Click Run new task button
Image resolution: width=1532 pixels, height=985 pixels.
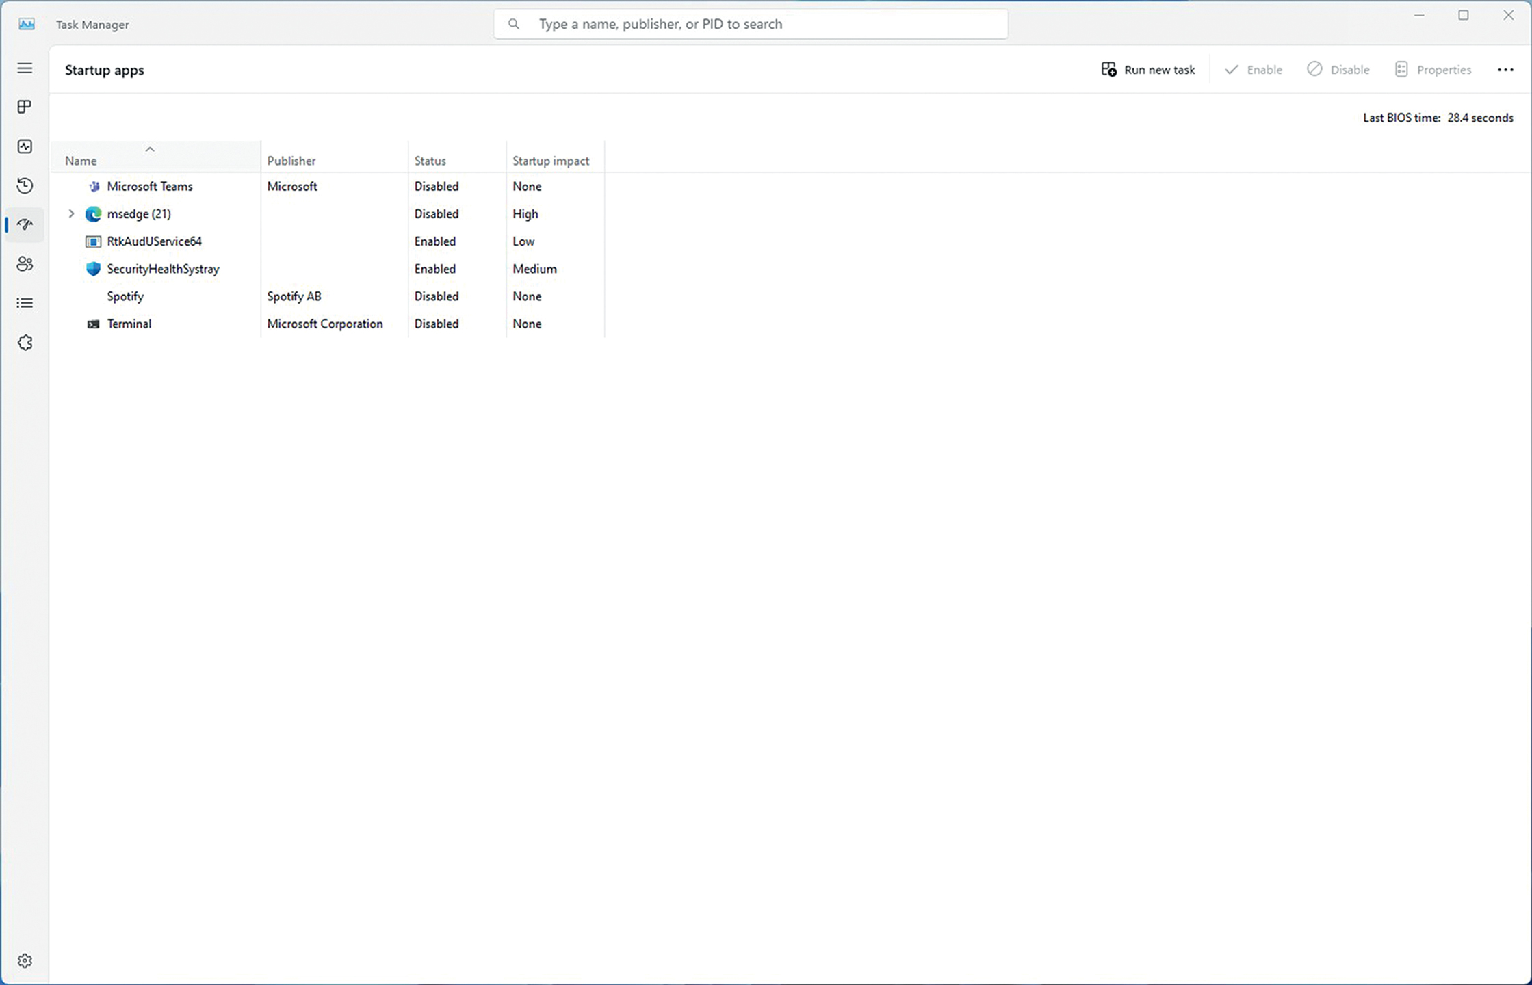[x=1148, y=70]
